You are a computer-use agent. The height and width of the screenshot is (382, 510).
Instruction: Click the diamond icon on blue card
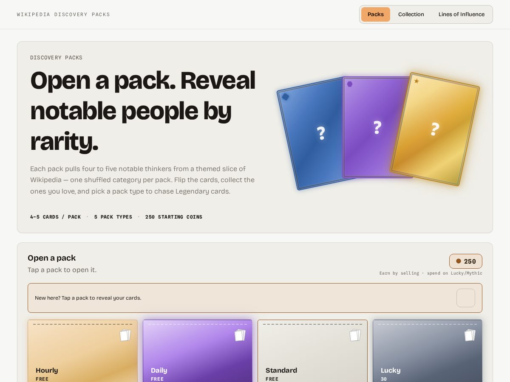[286, 97]
